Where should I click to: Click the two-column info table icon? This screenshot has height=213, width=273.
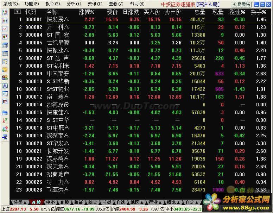[x=5, y=53]
